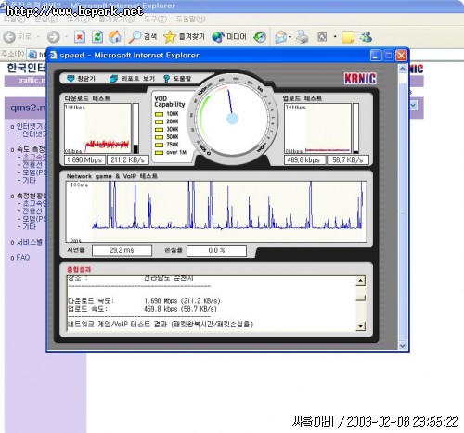Click the upload test level bar meter

coord(355,128)
